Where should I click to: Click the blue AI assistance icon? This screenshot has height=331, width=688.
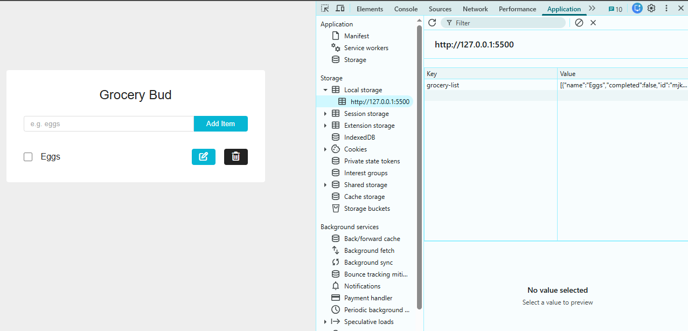tap(637, 9)
